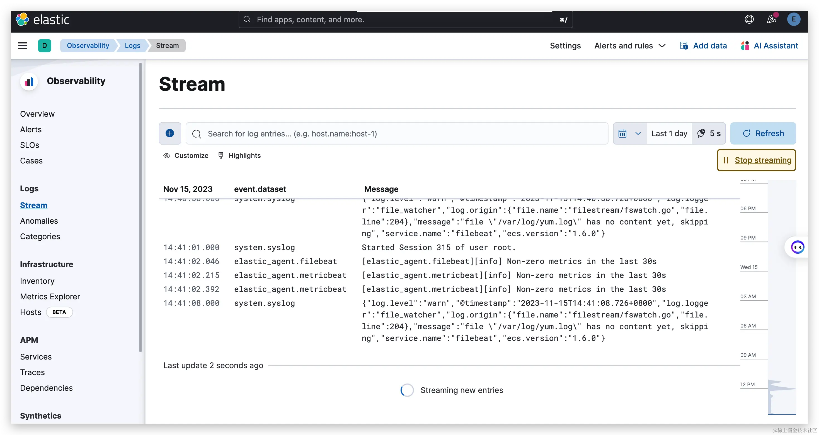Go to Observability breadcrumb
This screenshot has height=435, width=819.
88,46
